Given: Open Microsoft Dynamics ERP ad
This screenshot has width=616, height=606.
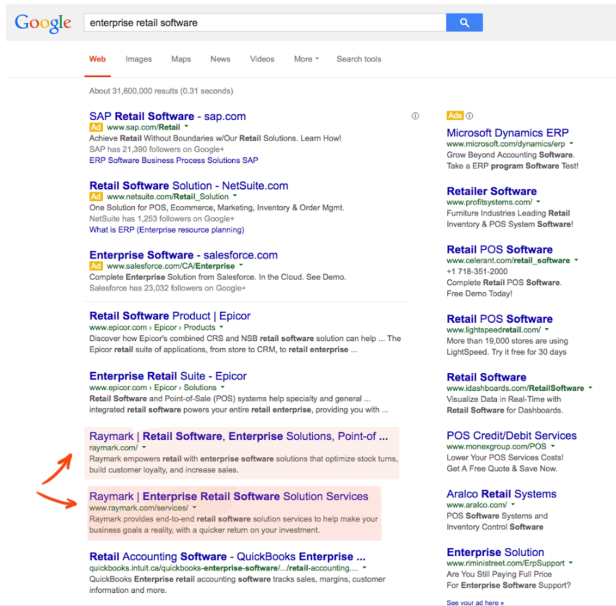Looking at the screenshot, I should [508, 133].
